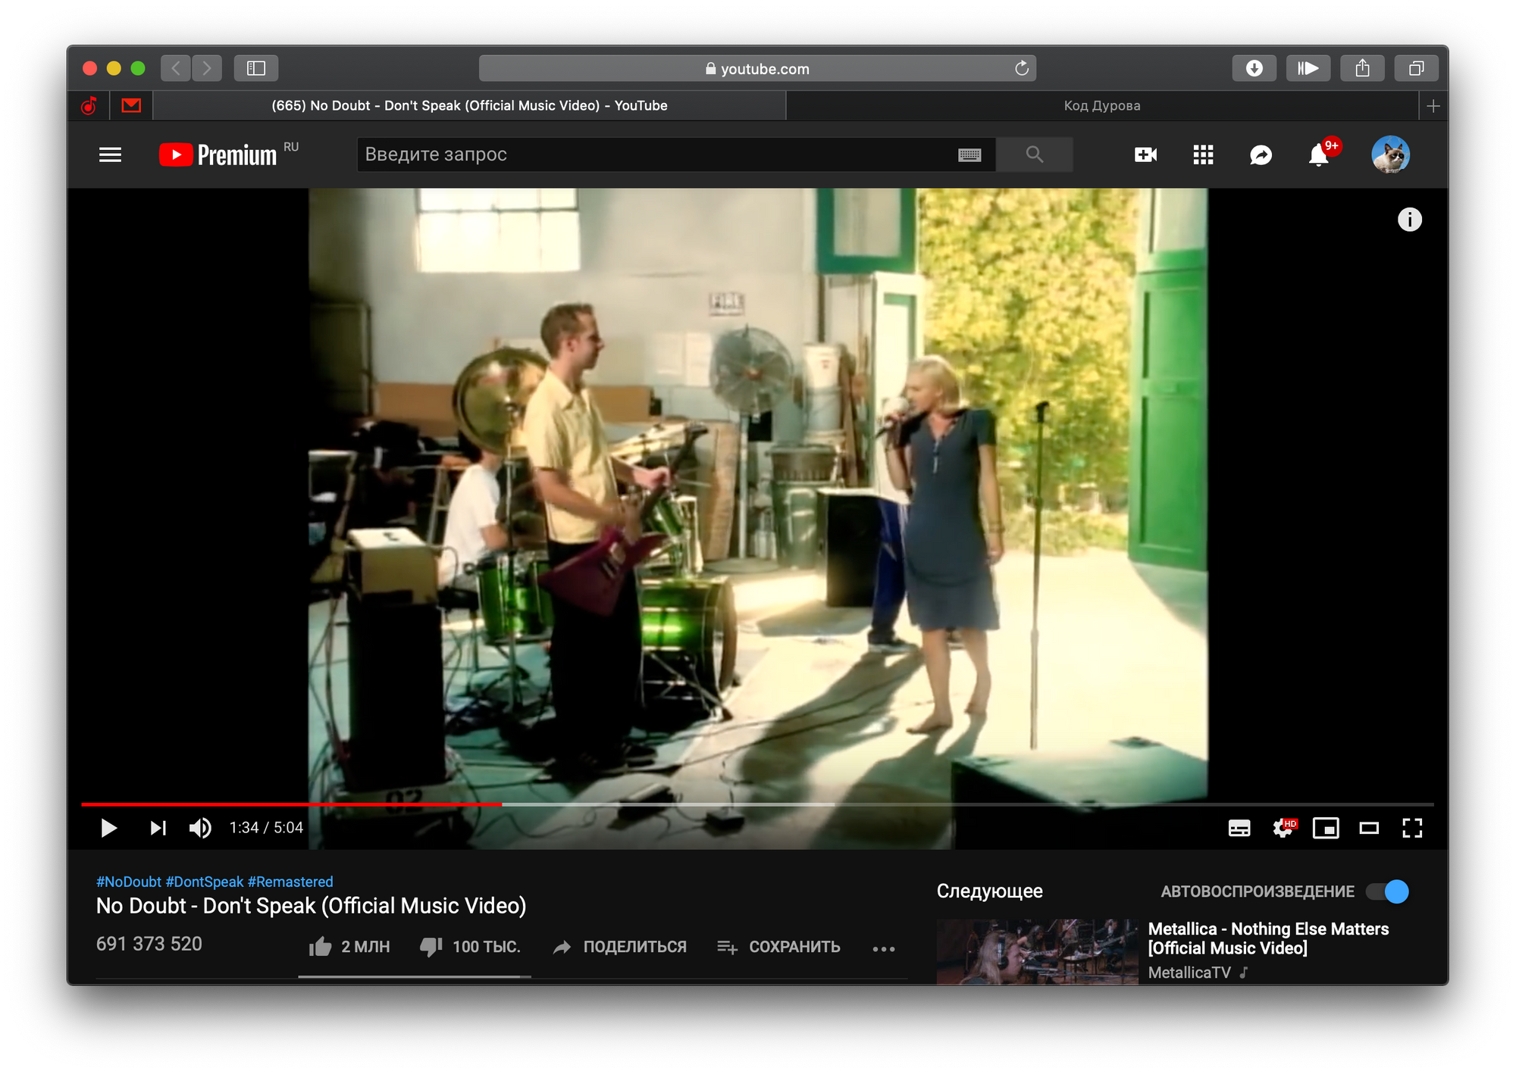The width and height of the screenshot is (1516, 1074).
Task: Mute the video volume speaker
Action: 200,828
